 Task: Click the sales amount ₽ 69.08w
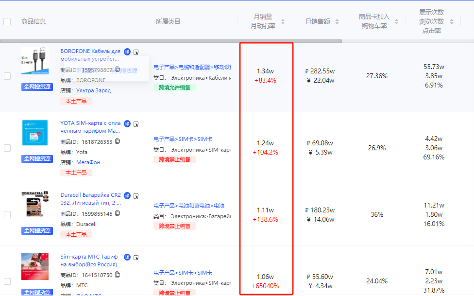pos(320,143)
